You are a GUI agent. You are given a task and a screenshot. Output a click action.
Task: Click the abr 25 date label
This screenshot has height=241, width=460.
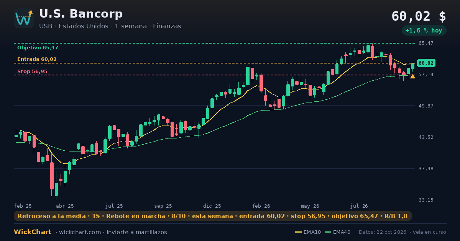(x=65, y=206)
